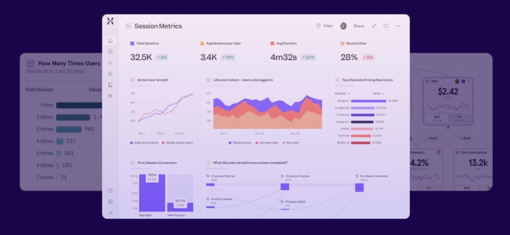
Task: Copy link using chain icon
Action: pos(374,26)
